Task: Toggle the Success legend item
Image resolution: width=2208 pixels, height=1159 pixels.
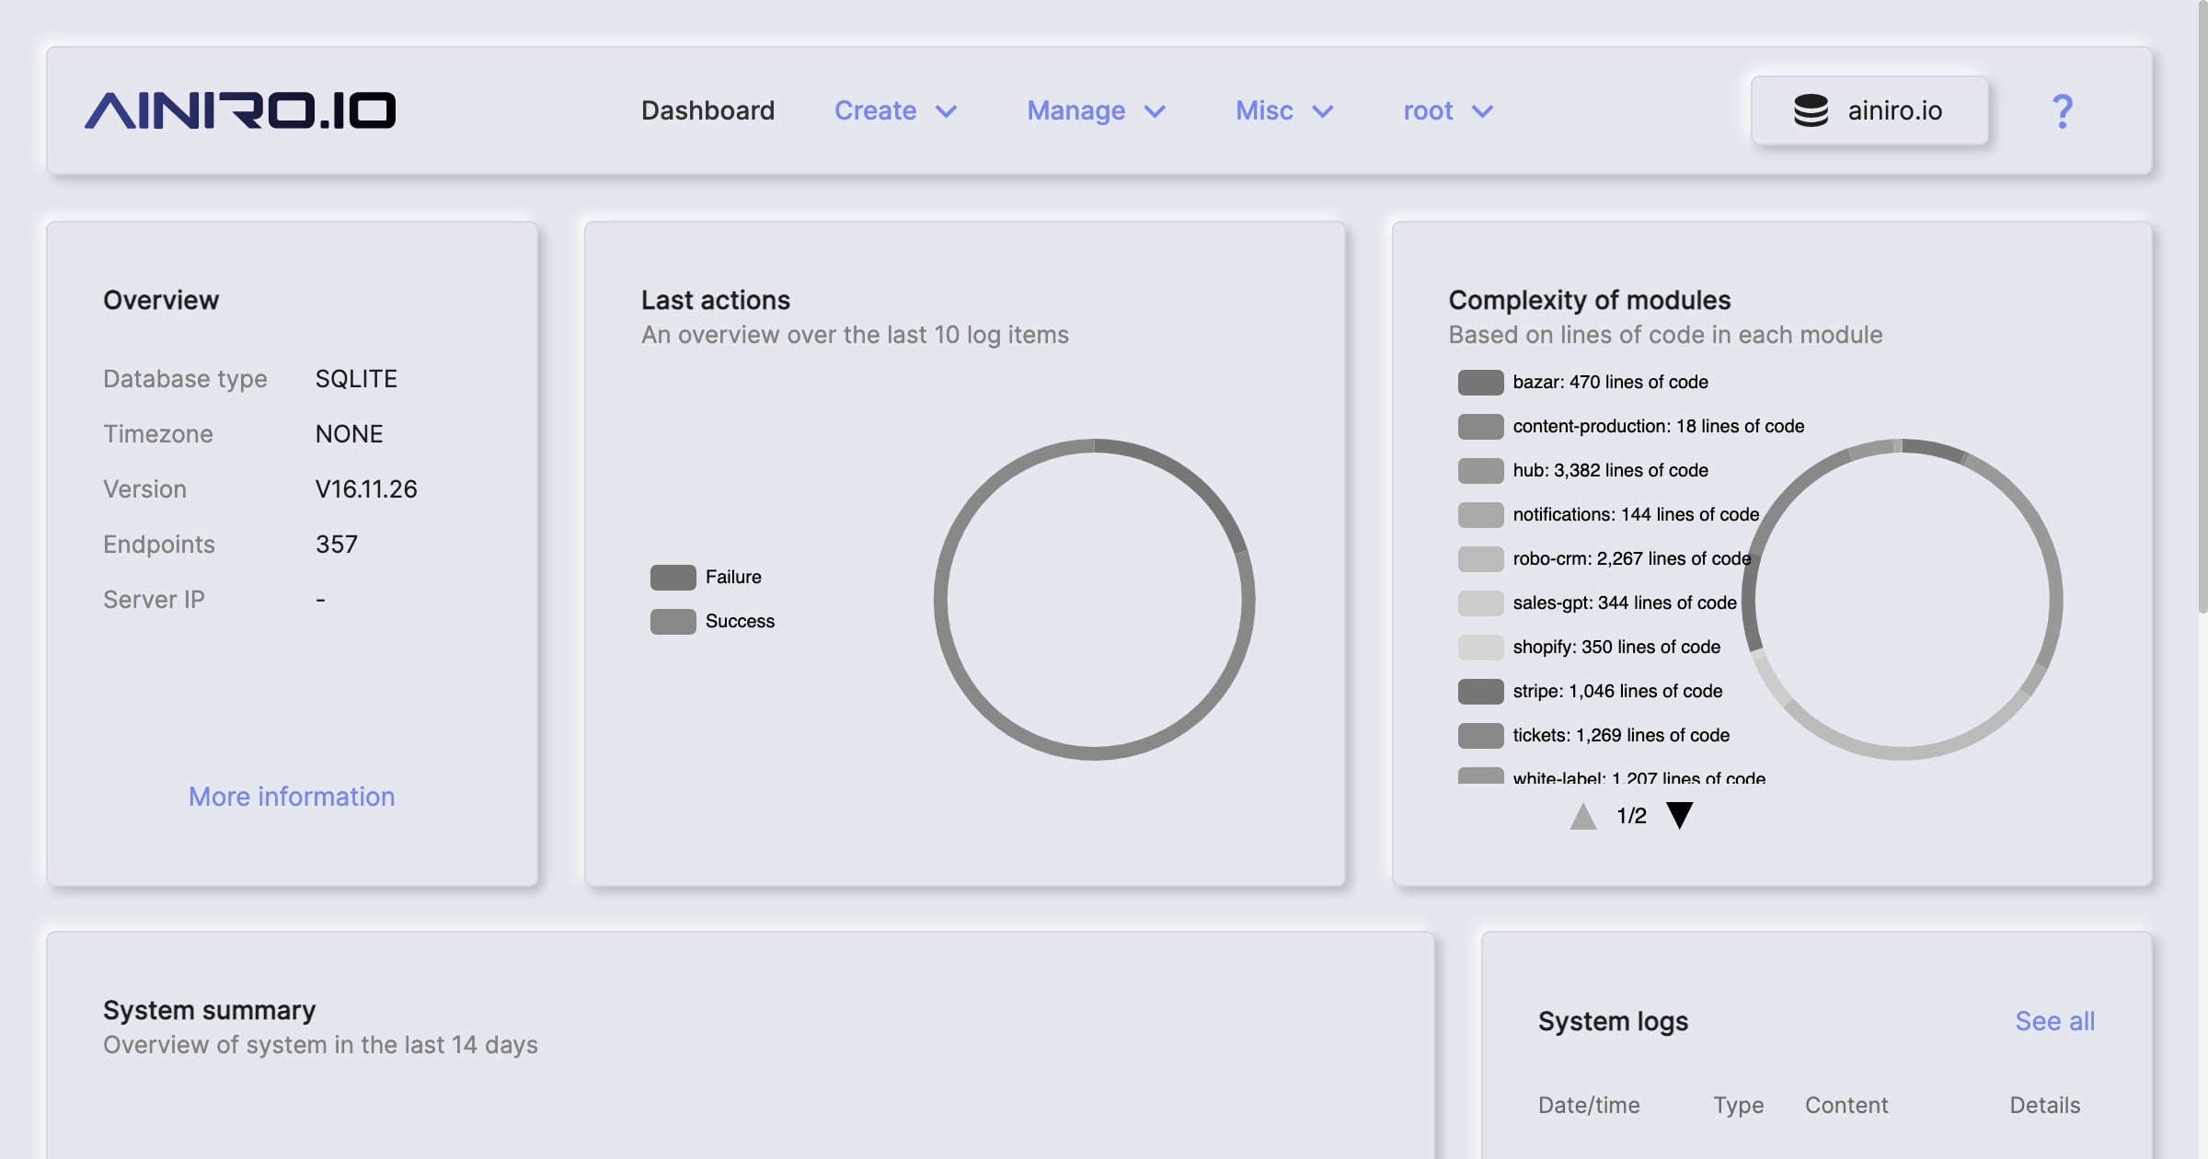Action: pyautogui.click(x=739, y=621)
